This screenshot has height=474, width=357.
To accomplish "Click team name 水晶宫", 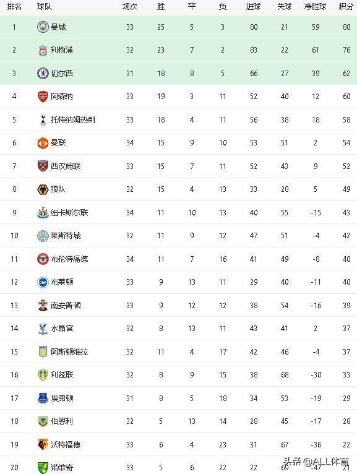I will [62, 329].
